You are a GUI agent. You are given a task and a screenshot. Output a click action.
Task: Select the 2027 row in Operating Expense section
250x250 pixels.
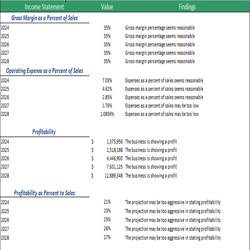(x=4, y=105)
